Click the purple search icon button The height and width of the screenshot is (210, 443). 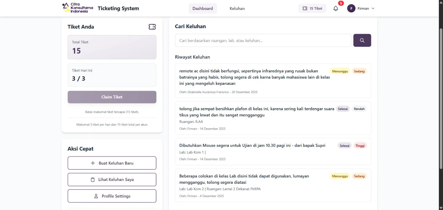pos(362,40)
